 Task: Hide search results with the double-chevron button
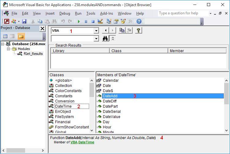point(113,38)
